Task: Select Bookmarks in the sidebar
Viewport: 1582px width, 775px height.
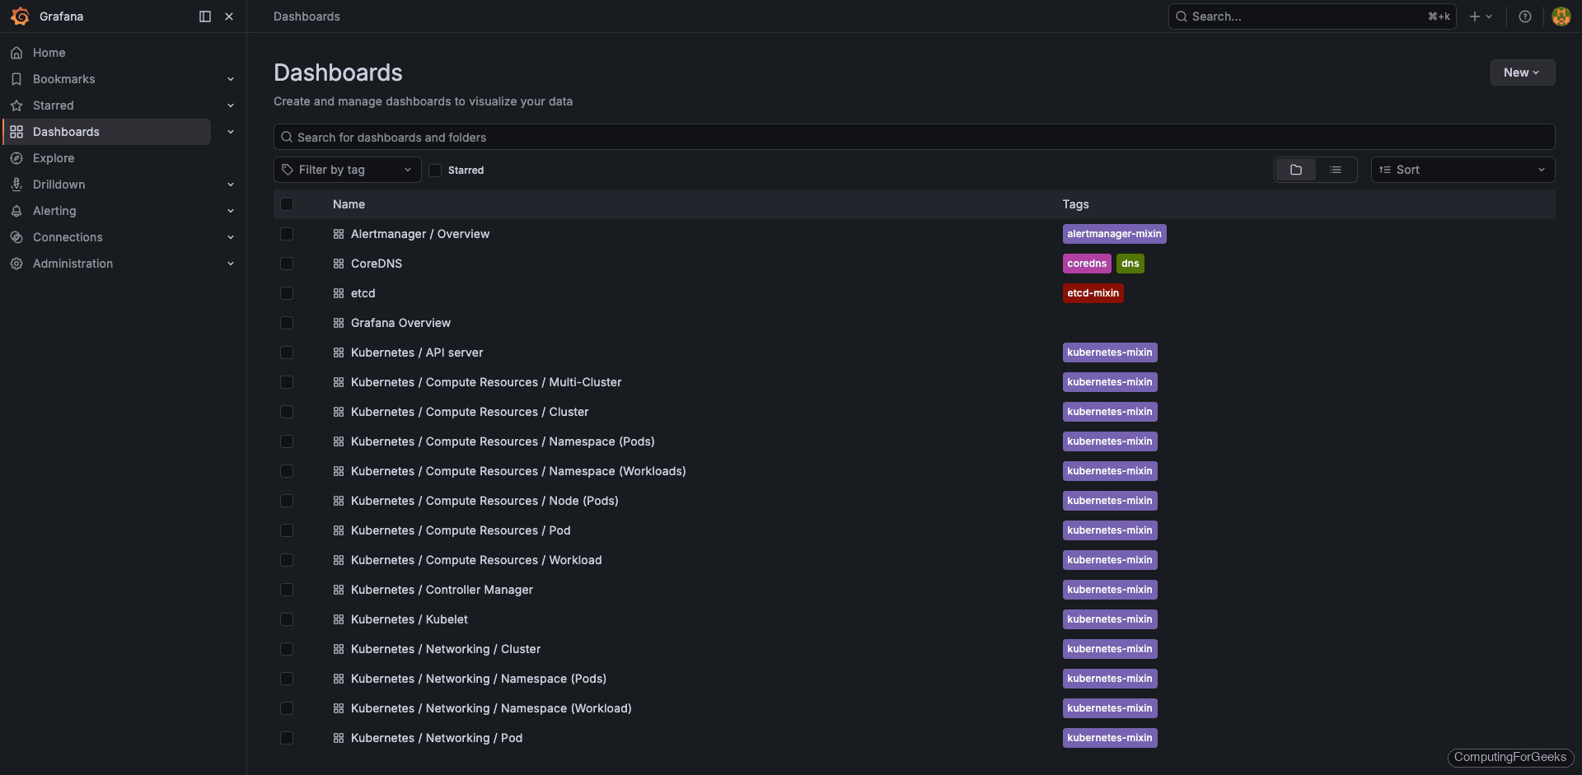Action: tap(63, 79)
